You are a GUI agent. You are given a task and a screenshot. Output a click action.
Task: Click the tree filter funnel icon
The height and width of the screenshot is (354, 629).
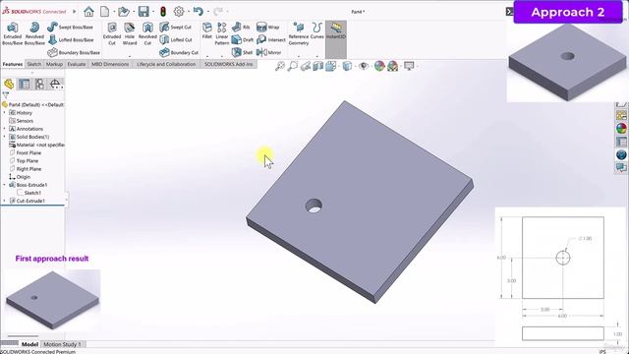point(5,95)
